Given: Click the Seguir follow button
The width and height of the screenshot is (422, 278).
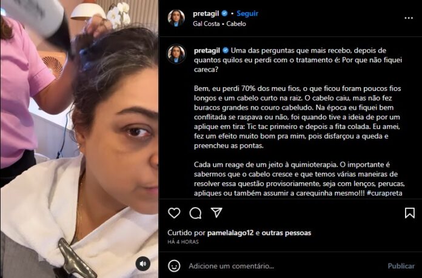Looking at the screenshot, I should [x=247, y=13].
